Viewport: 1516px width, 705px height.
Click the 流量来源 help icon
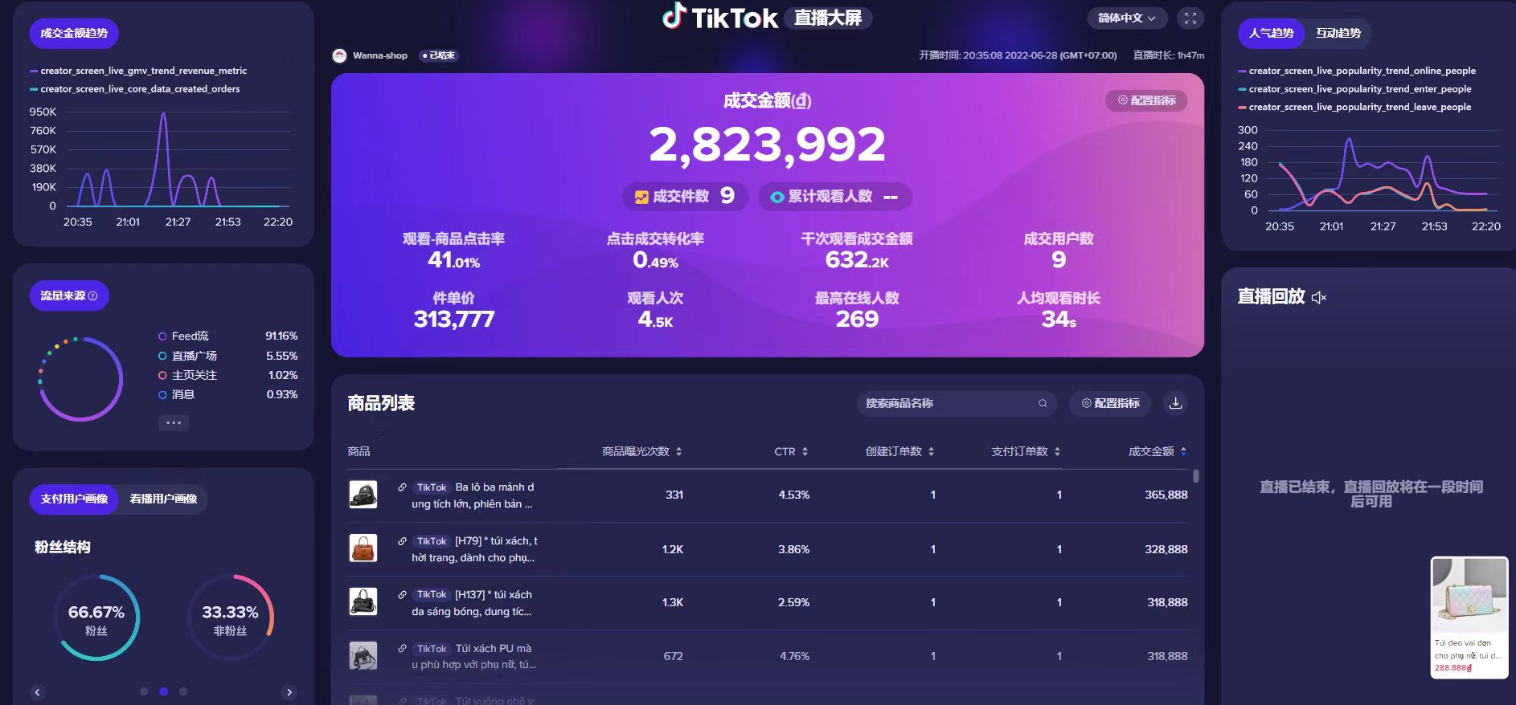(92, 296)
